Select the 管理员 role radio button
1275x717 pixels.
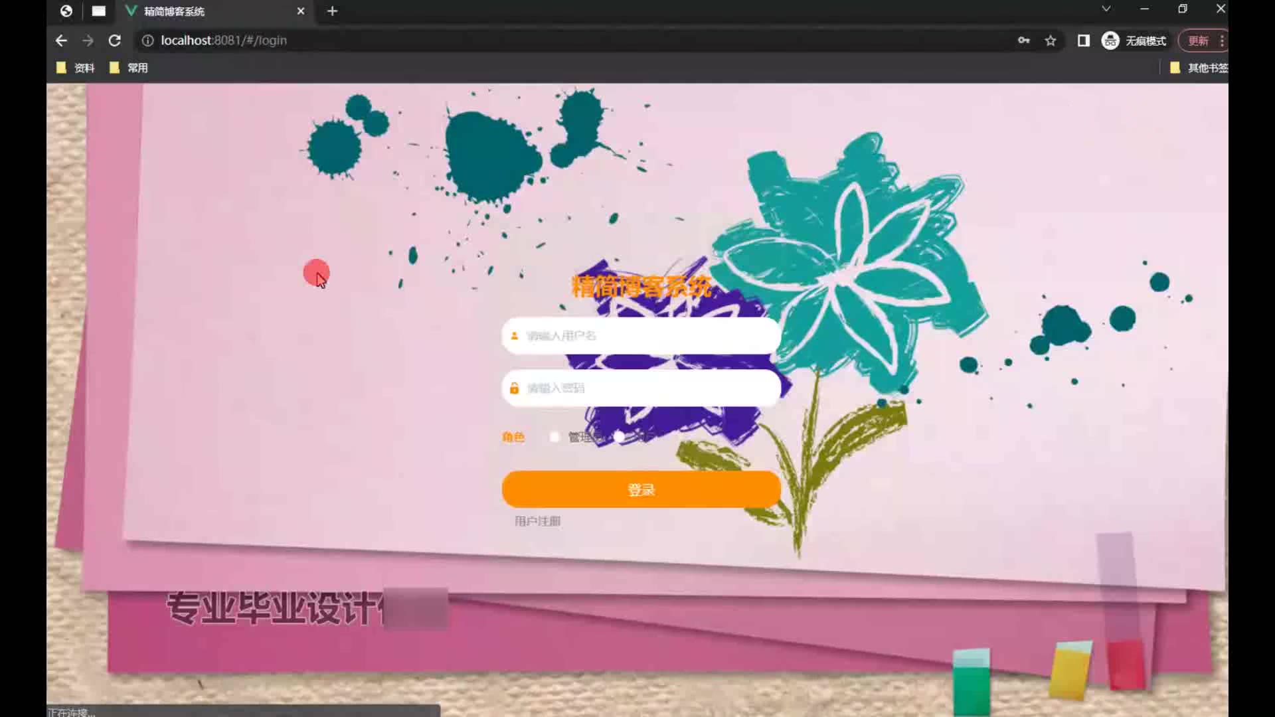coord(554,437)
